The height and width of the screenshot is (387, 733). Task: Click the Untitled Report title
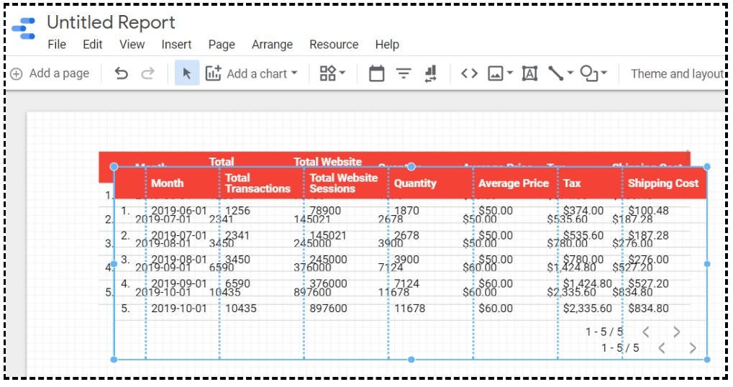click(111, 22)
